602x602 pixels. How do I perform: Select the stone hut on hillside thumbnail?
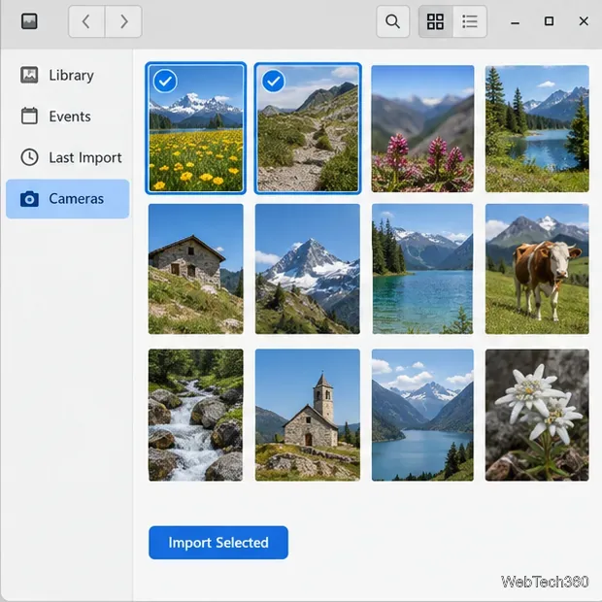196,269
